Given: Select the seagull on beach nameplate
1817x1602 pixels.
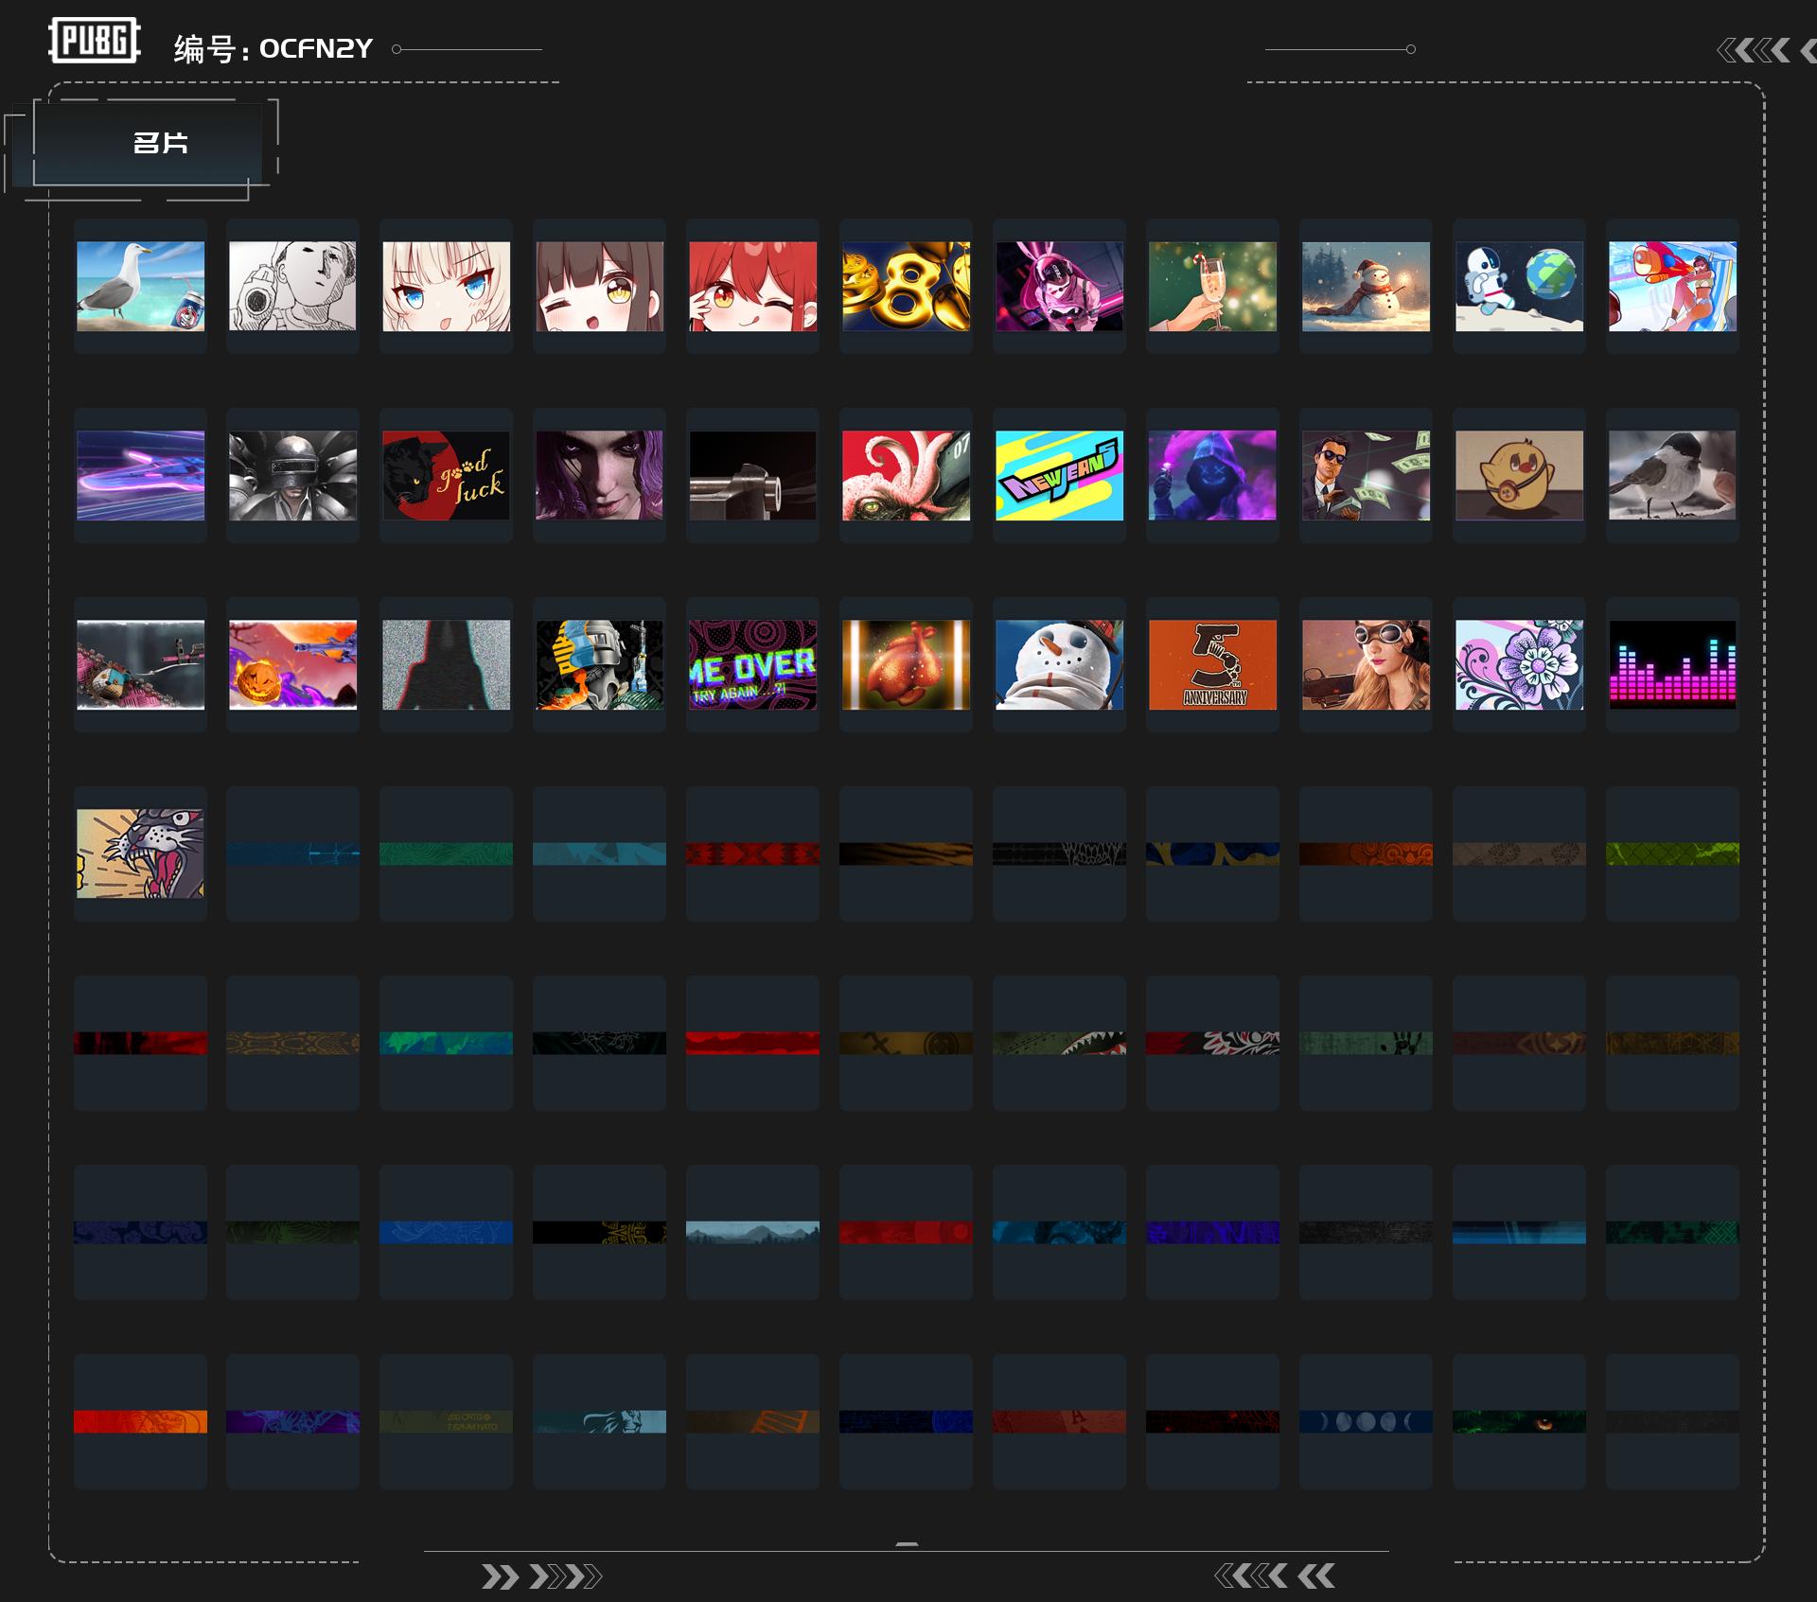Looking at the screenshot, I should pyautogui.click(x=140, y=286).
